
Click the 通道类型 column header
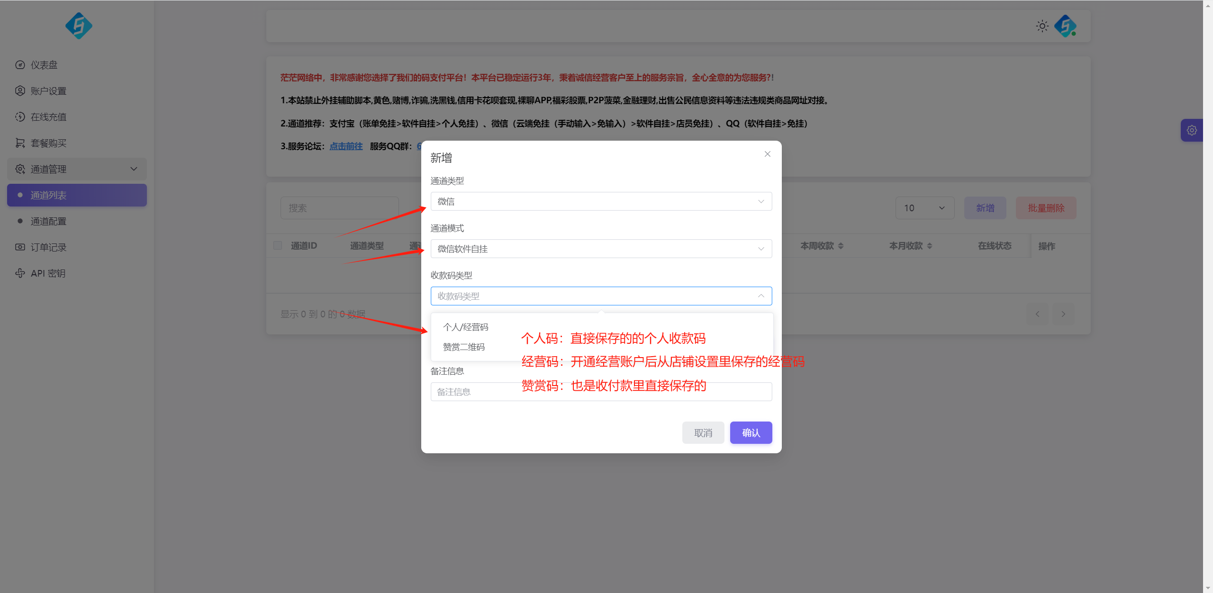pyautogui.click(x=367, y=246)
